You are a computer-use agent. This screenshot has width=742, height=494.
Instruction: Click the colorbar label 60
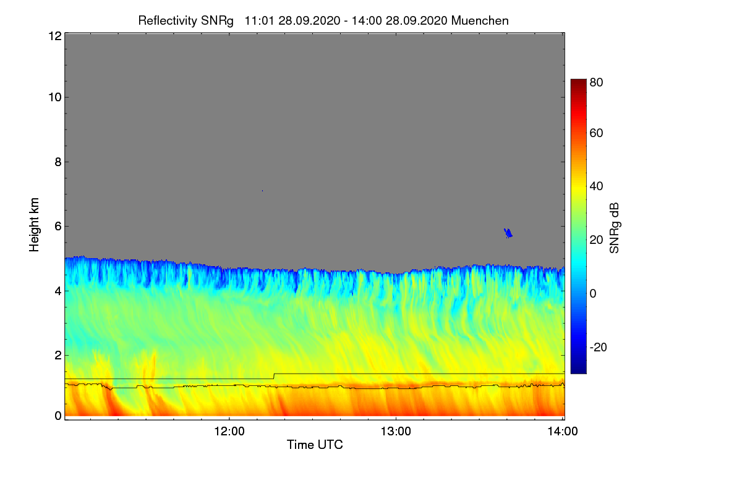pyautogui.click(x=596, y=133)
